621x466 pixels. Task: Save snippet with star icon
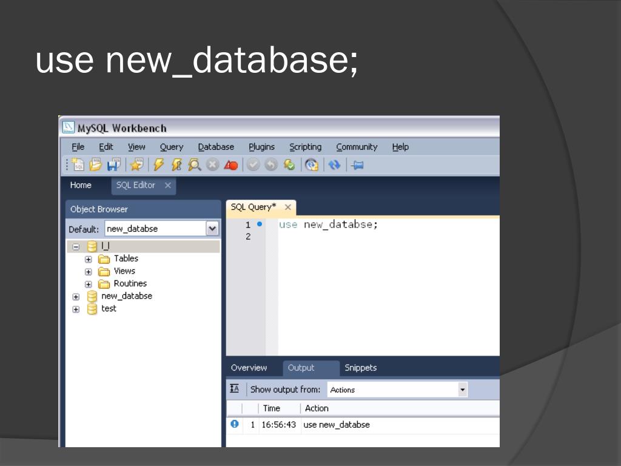(136, 164)
